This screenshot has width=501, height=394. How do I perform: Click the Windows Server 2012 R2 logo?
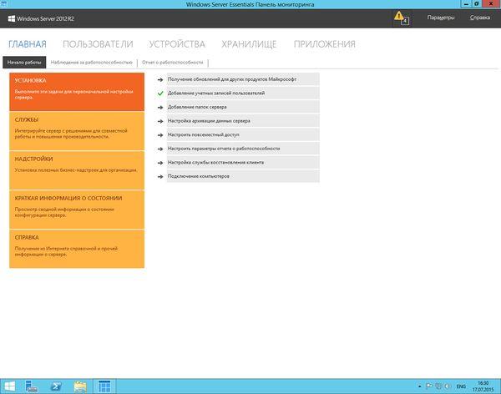tap(41, 19)
